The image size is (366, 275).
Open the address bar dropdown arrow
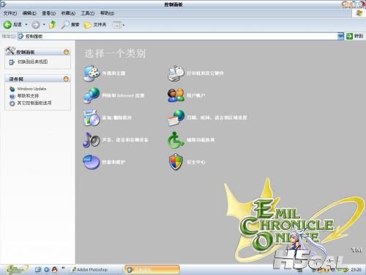[340, 36]
